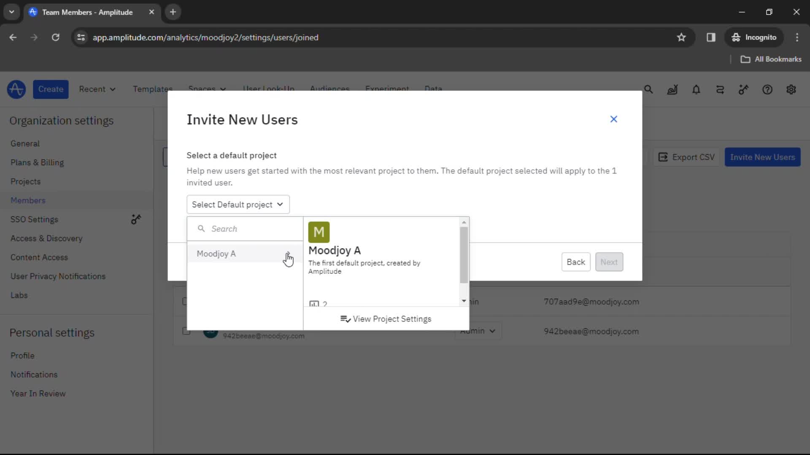
Task: Click the data flow icon in header
Action: point(720,89)
